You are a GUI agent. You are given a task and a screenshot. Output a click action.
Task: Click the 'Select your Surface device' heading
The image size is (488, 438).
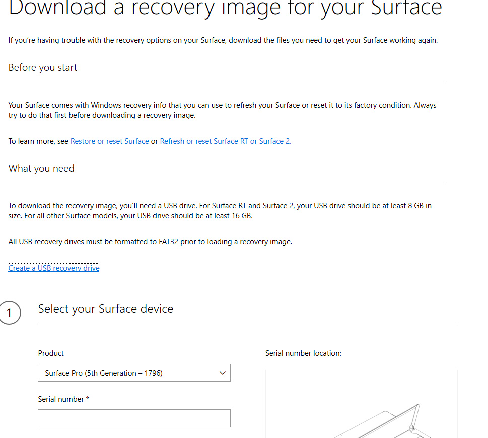tap(105, 309)
